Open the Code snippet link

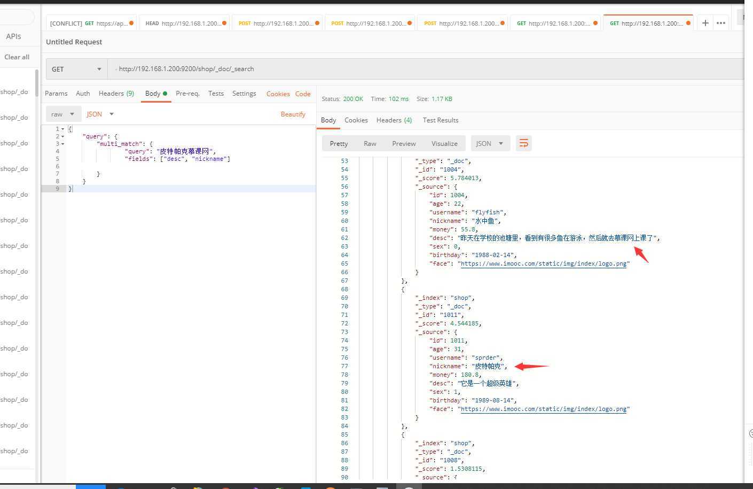pos(303,94)
